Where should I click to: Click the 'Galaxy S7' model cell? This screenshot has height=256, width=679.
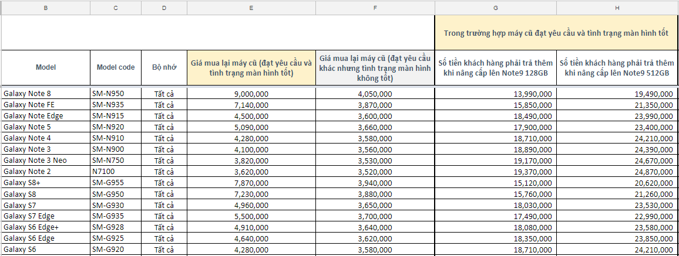click(x=46, y=204)
